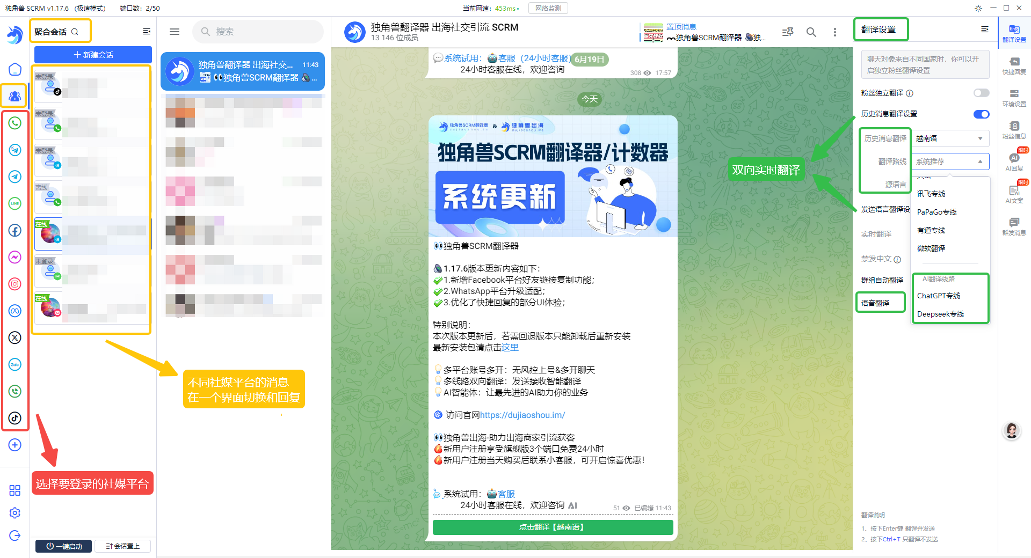Open the https://dujiaoshou.im/ link
Viewport: 1031px width, 558px height.
coord(522,415)
